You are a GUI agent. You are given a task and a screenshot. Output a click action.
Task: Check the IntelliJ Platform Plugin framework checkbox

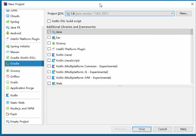pyautogui.click(x=49, y=49)
